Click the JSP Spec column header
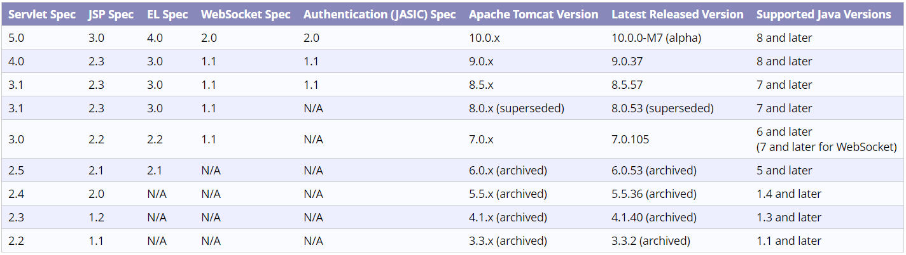This screenshot has height=255, width=906. point(111,14)
